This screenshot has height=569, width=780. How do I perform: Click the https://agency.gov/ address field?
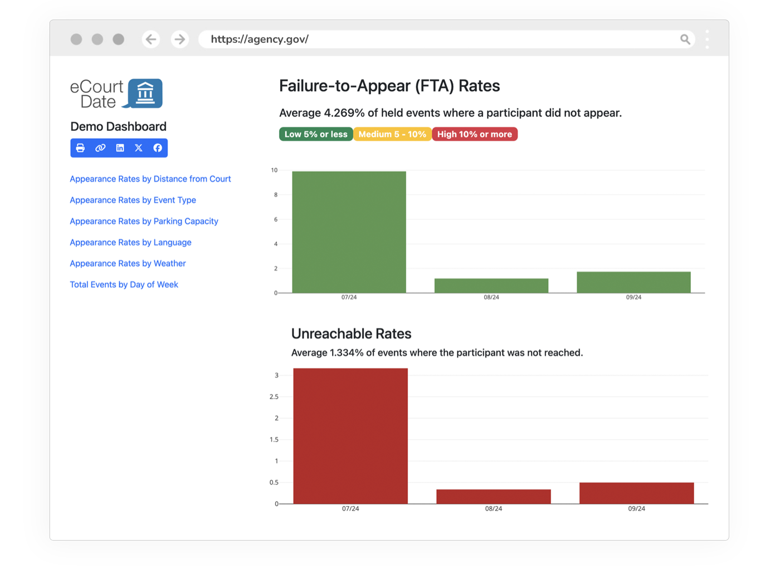click(447, 39)
